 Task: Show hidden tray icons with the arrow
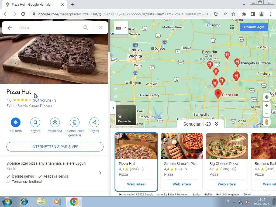[x=234, y=202]
